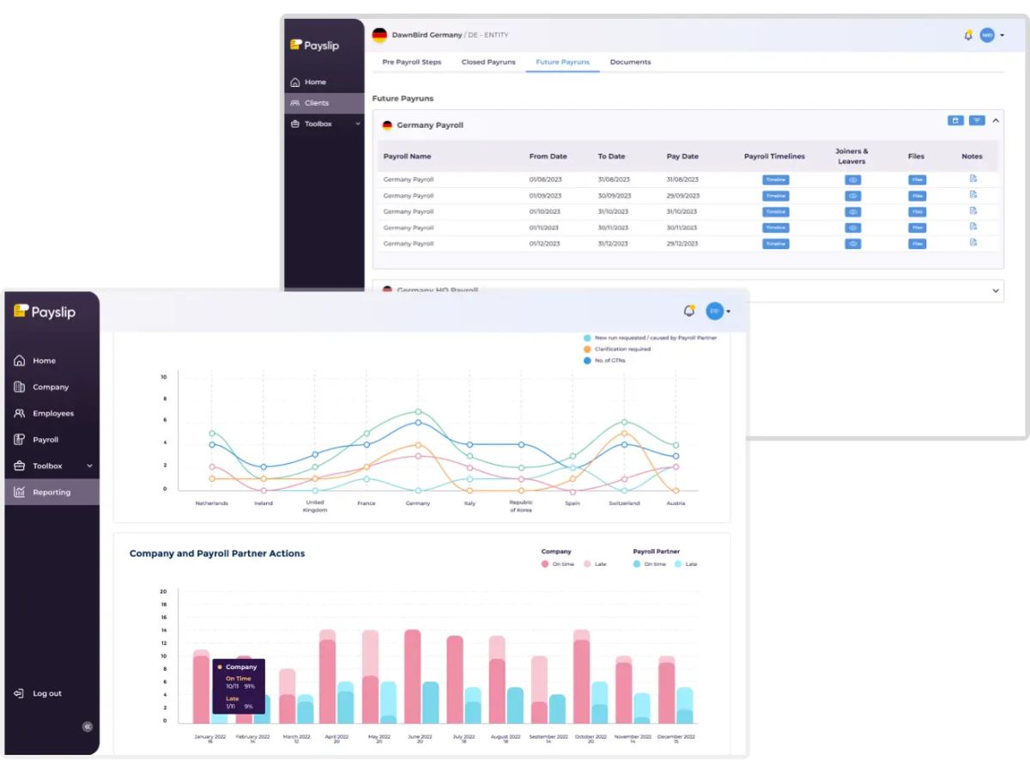Viewport: 1030px width, 773px height.
Task: Click the Files button for the 01/08/2023 payroll
Action: [x=918, y=180]
